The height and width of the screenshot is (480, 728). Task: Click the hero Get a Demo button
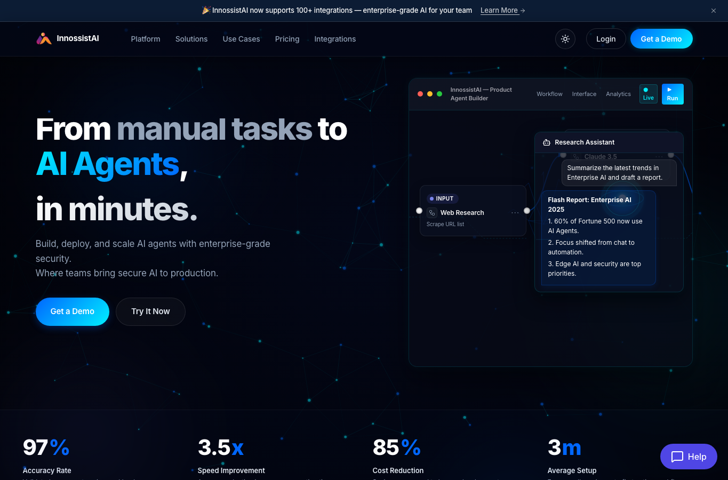click(x=73, y=311)
